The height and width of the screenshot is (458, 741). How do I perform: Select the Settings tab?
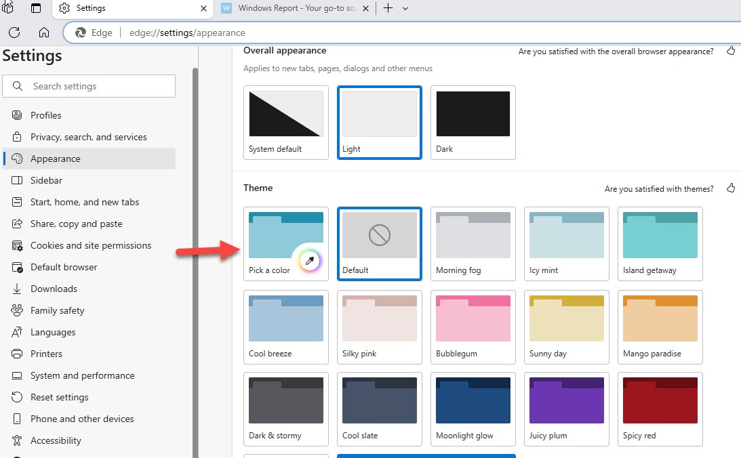(132, 9)
